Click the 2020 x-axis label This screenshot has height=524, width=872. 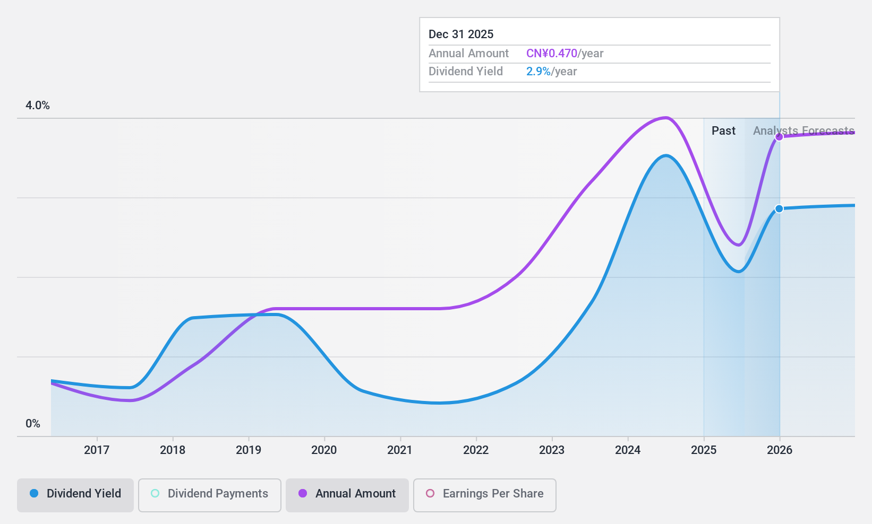click(324, 450)
